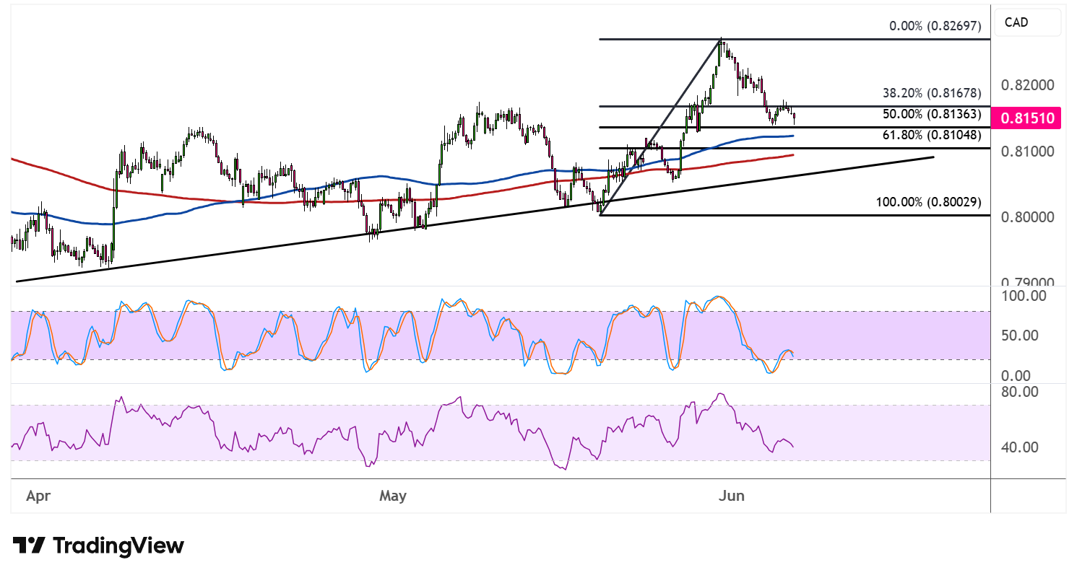Select the 100.00 stochastic scale value

coord(1024,296)
